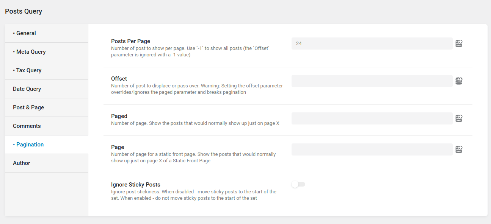The image size is (491, 224).
Task: Click the Page input field
Action: click(372, 149)
